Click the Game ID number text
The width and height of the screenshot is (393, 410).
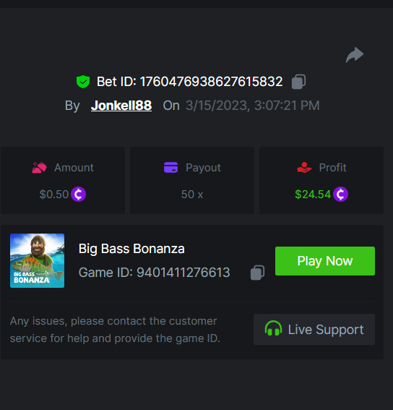pyautogui.click(x=183, y=273)
